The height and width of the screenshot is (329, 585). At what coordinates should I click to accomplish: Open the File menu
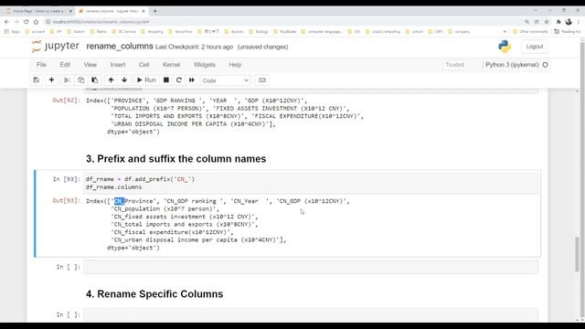click(41, 65)
